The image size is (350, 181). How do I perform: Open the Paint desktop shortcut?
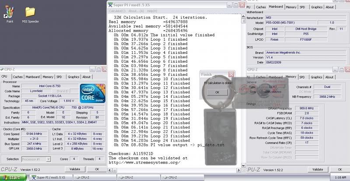[x=9, y=14]
